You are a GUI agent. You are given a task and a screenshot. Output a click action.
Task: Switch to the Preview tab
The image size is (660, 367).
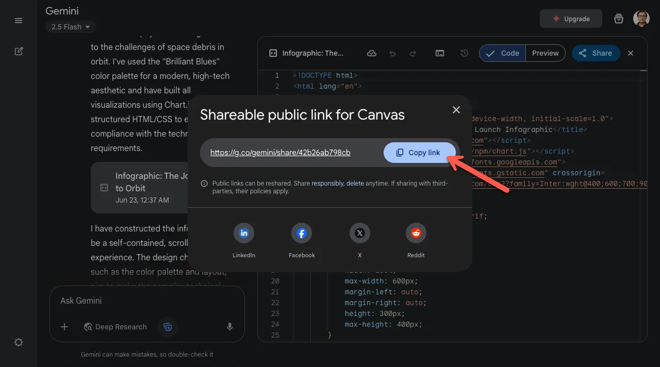click(546, 53)
